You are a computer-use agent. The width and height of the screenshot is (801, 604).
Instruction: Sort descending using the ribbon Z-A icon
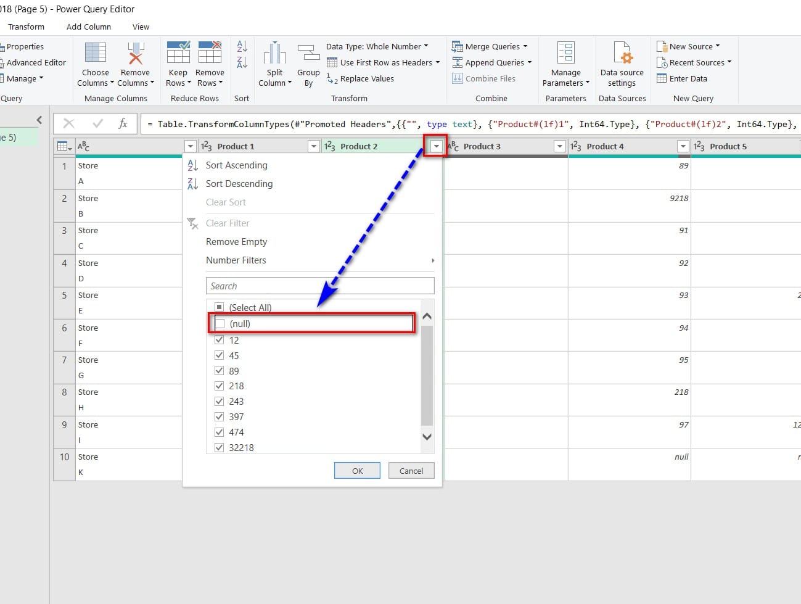click(242, 62)
